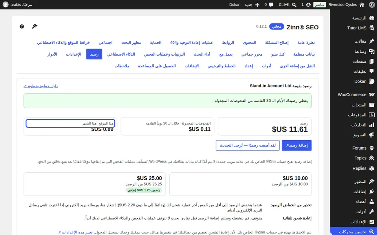This screenshot has width=377, height=235.
Task: Open تعليقات comments sidebar icon
Action: 372,71
